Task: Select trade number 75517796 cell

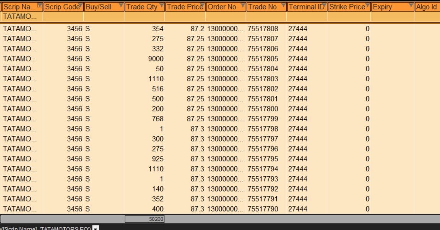Action: click(x=266, y=149)
